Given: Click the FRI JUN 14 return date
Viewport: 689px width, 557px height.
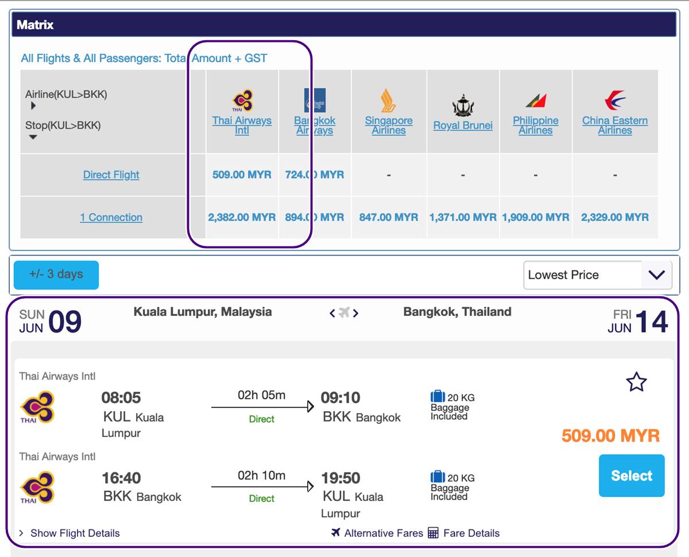Looking at the screenshot, I should [x=638, y=322].
